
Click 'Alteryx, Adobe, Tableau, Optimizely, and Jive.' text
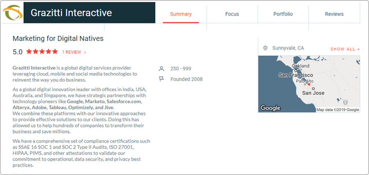point(64,108)
